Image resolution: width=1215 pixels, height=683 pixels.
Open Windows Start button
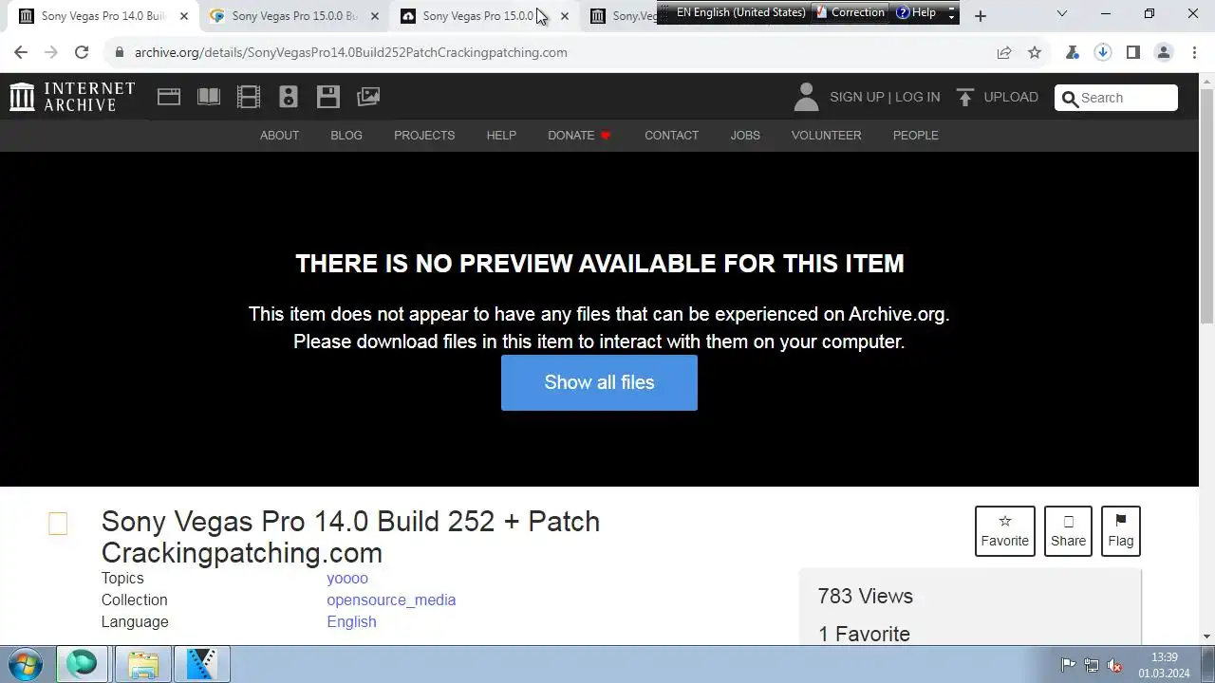click(x=26, y=664)
